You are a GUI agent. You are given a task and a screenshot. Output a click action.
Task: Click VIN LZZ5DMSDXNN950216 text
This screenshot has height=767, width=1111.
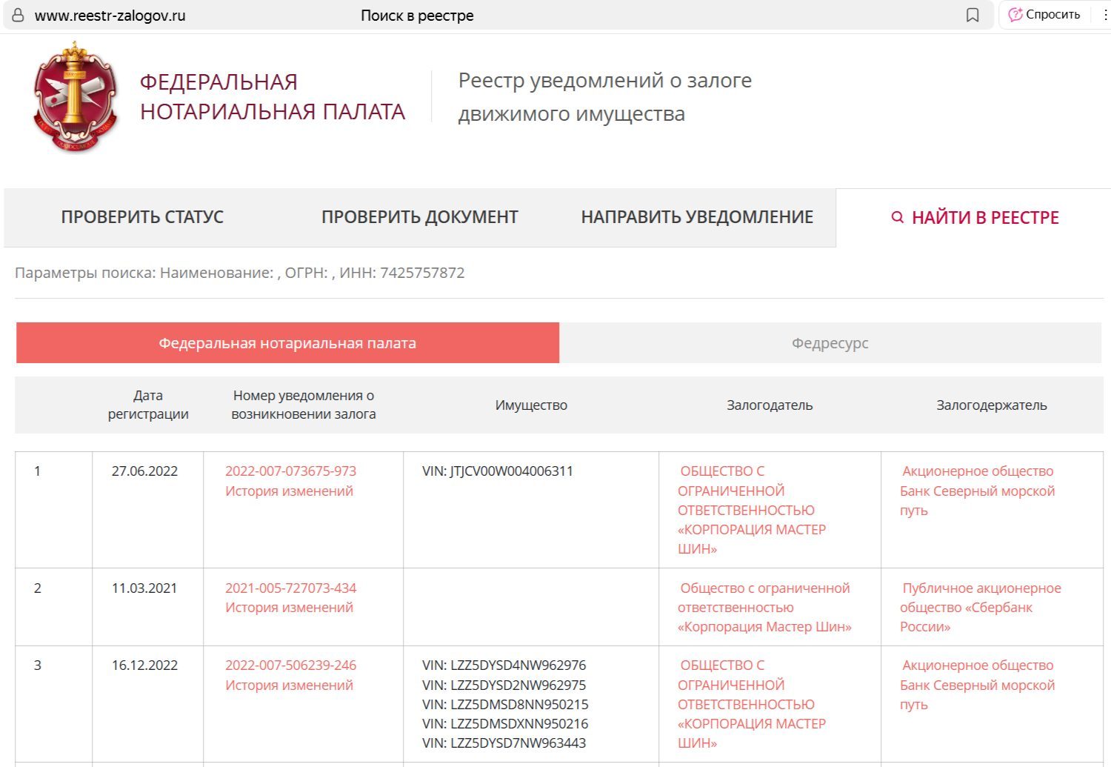coord(505,724)
